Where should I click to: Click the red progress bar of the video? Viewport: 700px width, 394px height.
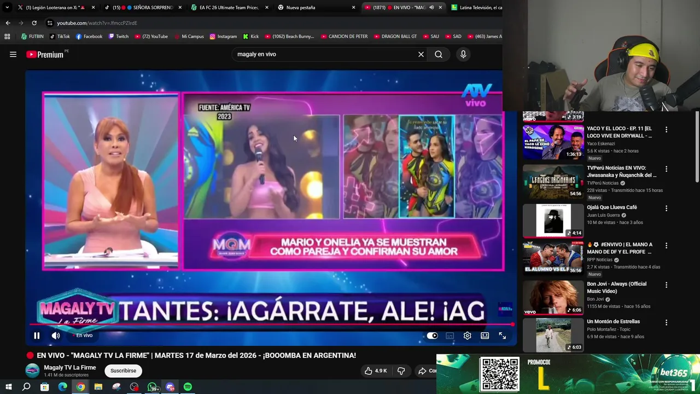point(271,325)
